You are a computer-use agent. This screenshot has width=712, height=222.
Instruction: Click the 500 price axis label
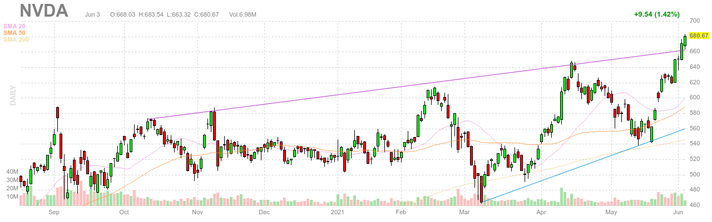click(694, 174)
